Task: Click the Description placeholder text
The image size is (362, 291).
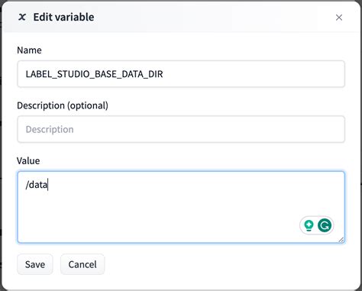Action: [50, 129]
